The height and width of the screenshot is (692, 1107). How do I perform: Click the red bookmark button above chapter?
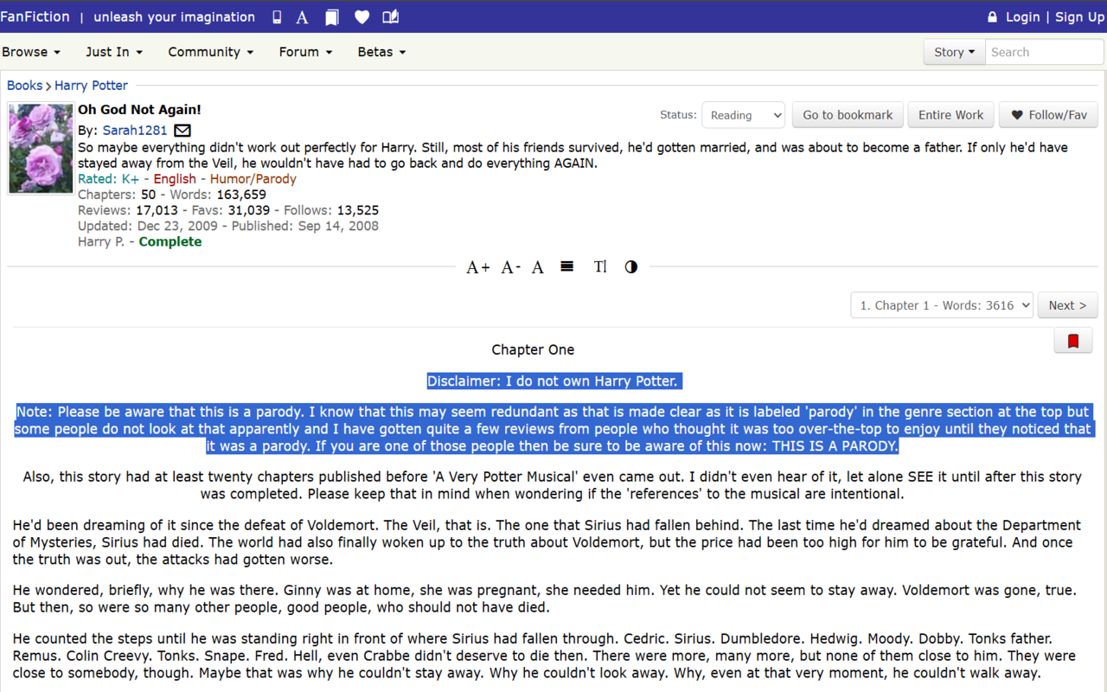pyautogui.click(x=1073, y=341)
